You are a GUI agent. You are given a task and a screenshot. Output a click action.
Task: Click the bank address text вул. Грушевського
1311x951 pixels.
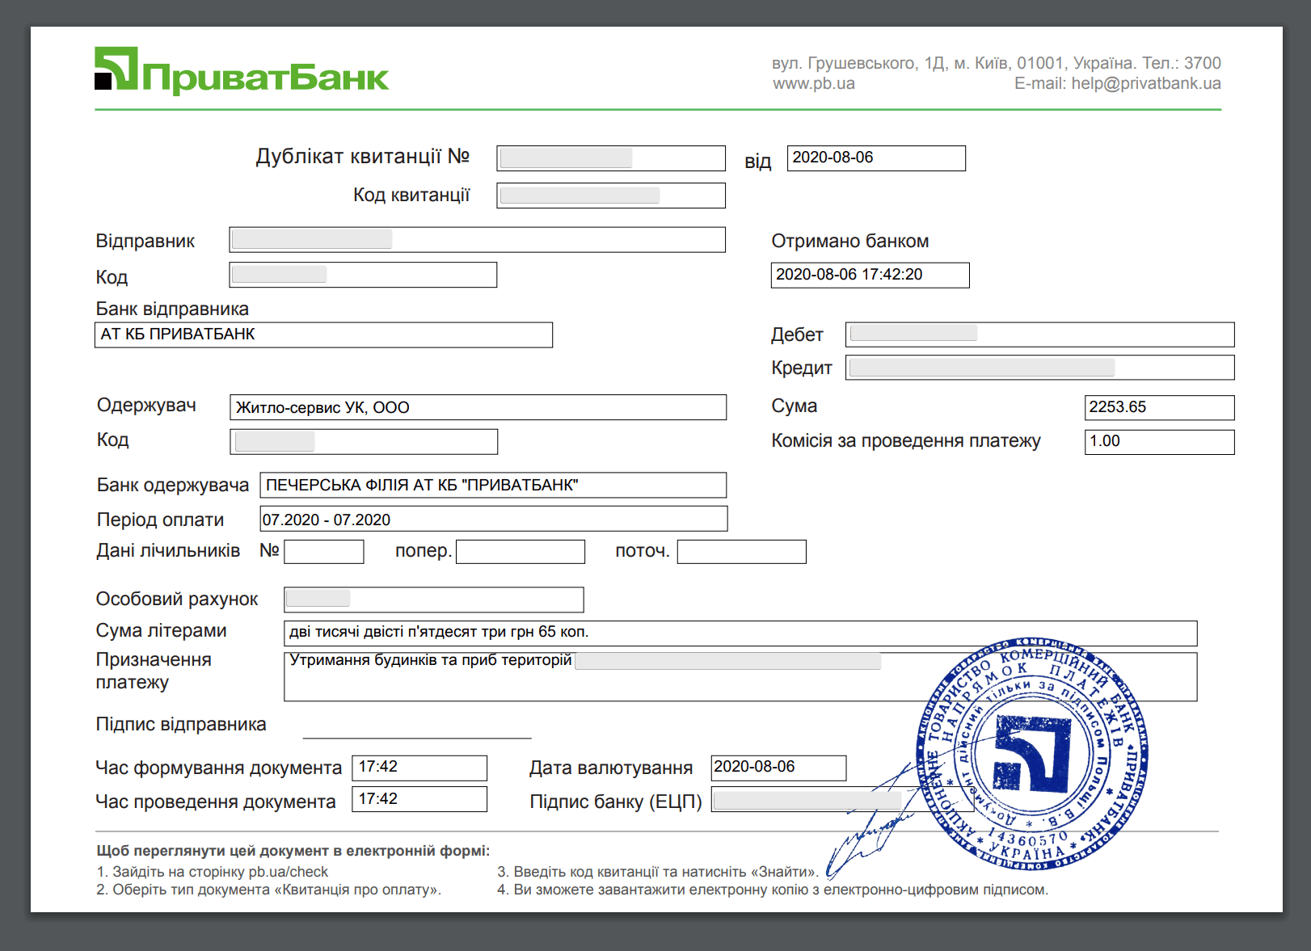coord(996,63)
